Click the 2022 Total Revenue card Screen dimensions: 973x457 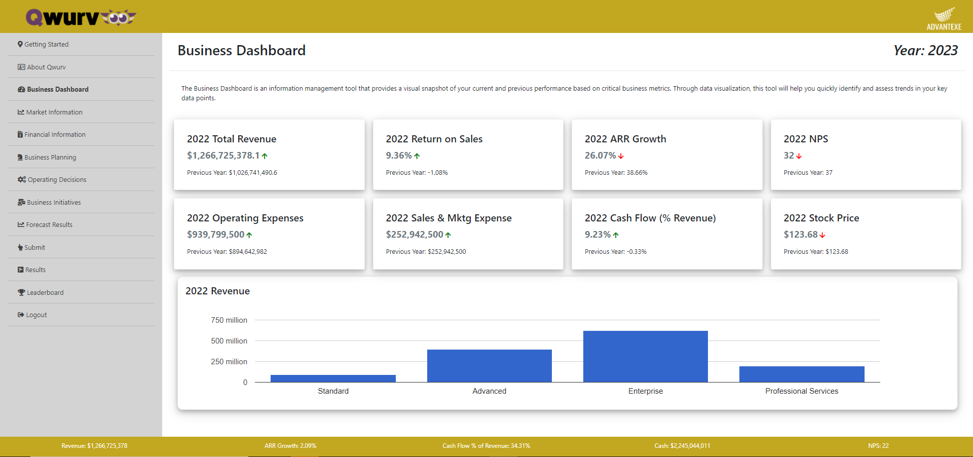[x=269, y=155]
